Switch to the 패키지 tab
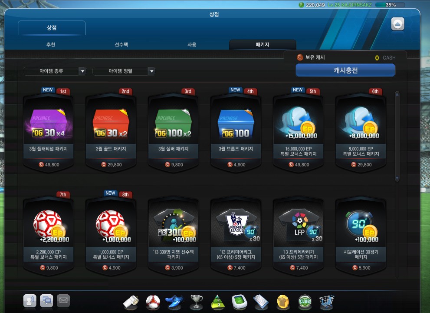The width and height of the screenshot is (430, 313). 263,44
